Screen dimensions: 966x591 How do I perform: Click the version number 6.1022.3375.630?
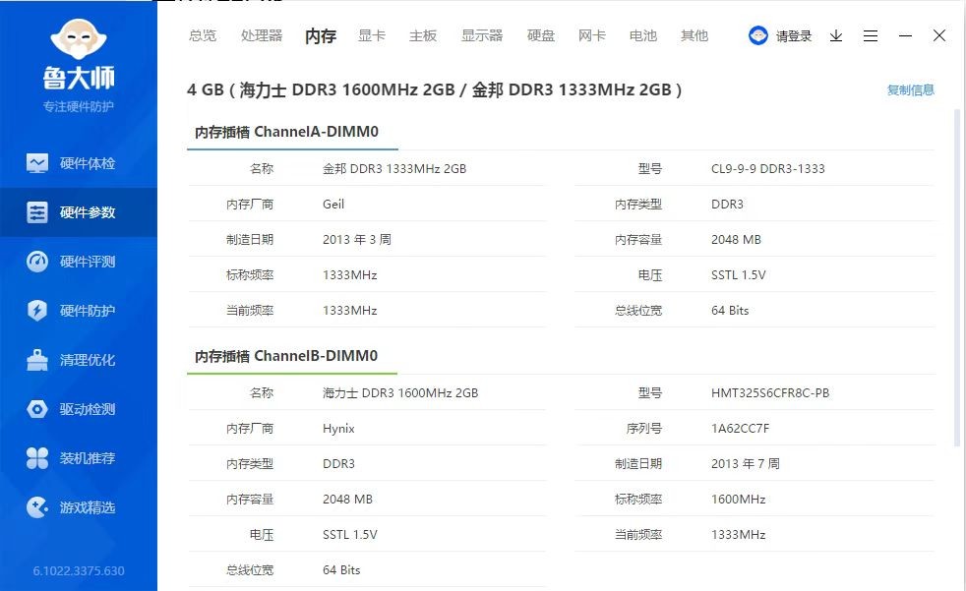[79, 570]
